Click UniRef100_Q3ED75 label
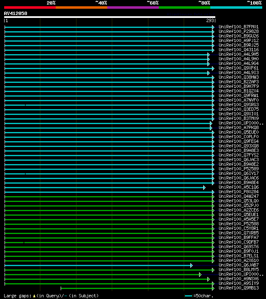Image resolution: width=266 pixels, height=299 pixels. click(x=239, y=109)
